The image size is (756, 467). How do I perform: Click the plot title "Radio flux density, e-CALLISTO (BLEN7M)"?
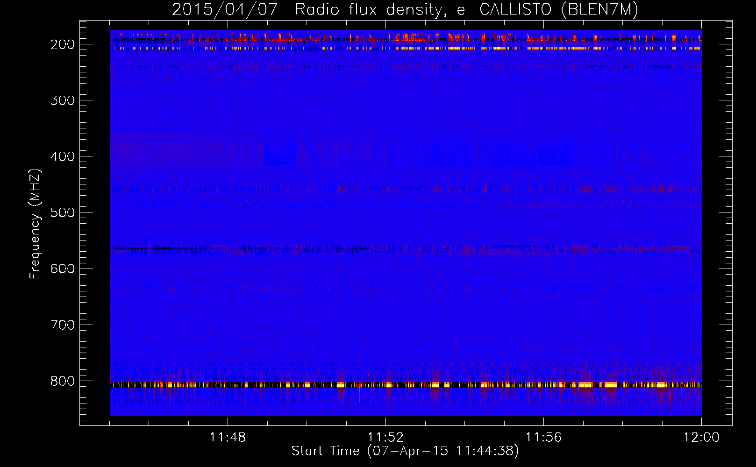click(x=466, y=10)
